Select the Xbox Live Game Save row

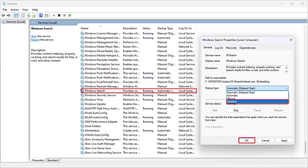(138, 148)
